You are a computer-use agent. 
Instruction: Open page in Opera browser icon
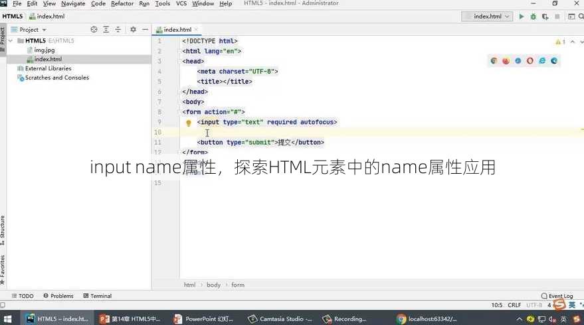(x=530, y=60)
